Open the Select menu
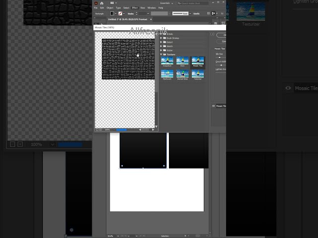 click(x=126, y=8)
